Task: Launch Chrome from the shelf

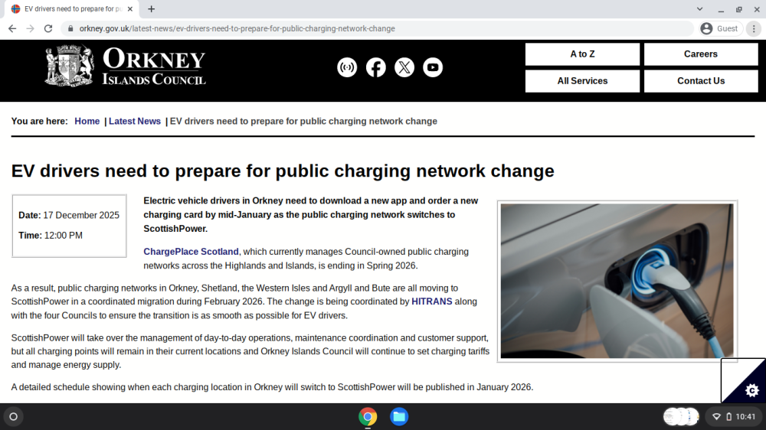Action: tap(368, 417)
